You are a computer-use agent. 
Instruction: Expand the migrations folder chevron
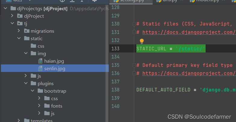(19, 31)
